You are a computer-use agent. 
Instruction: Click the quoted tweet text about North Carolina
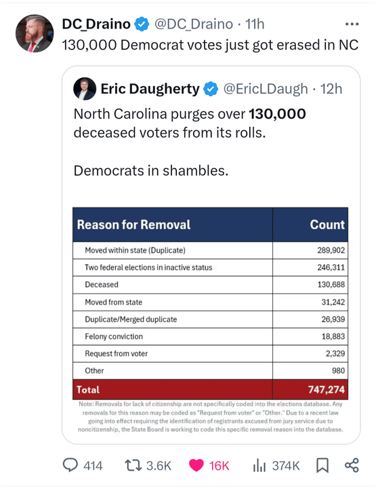(190, 142)
